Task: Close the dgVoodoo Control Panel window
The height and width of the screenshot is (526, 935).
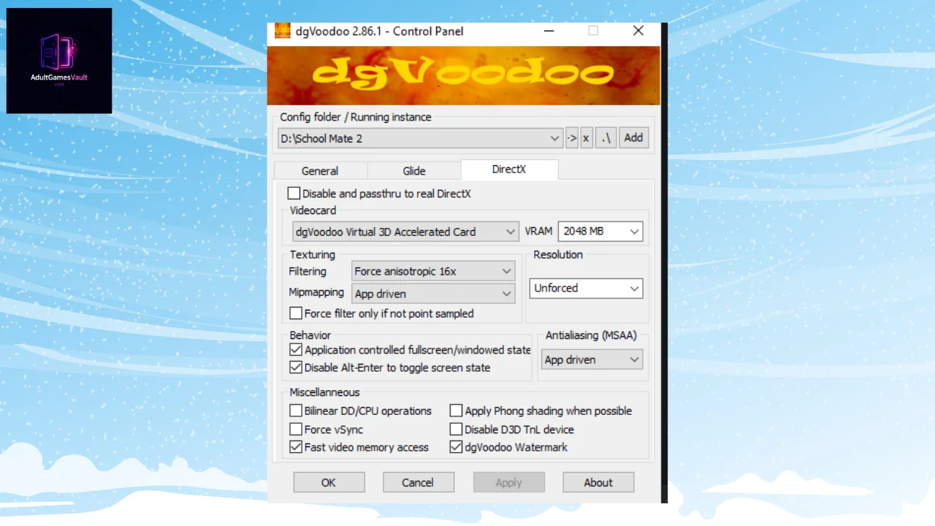Action: pyautogui.click(x=638, y=31)
